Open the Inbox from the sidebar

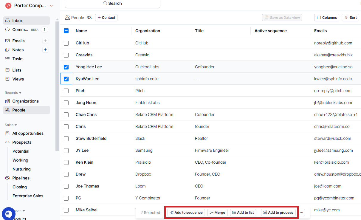pos(18,20)
